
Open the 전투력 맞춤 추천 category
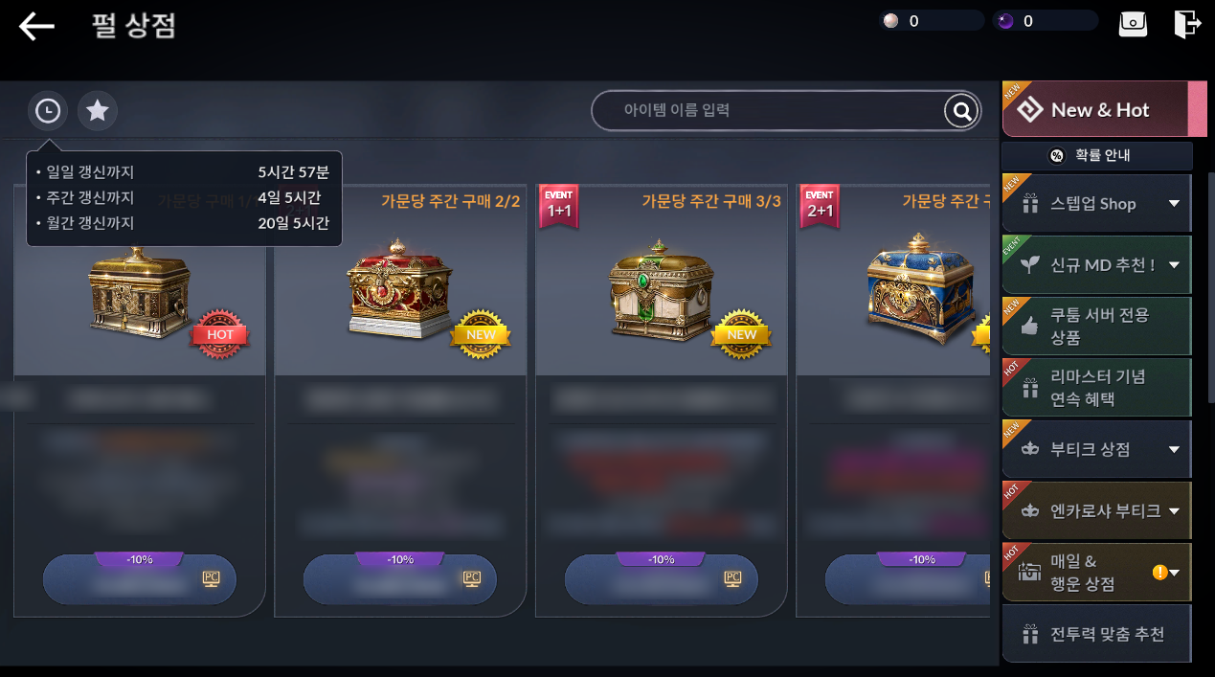(1096, 634)
